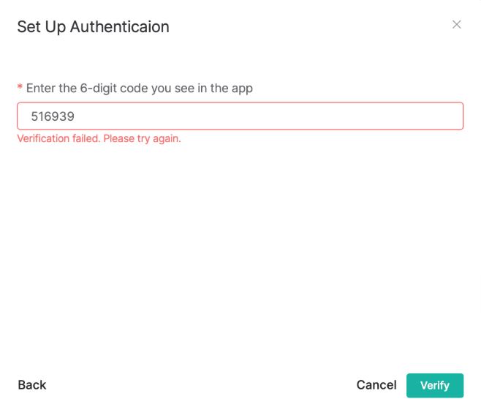Click empty area of the code field

pyautogui.click(x=292, y=116)
